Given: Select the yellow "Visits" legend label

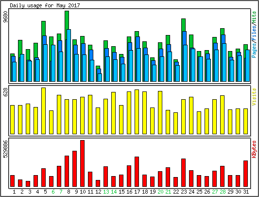Looking at the screenshot, I should tap(254, 97).
